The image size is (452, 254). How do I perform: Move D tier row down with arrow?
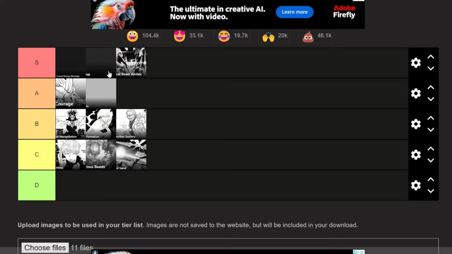point(431,191)
